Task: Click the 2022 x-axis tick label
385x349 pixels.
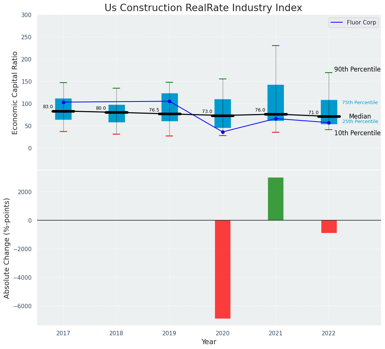Action: [x=329, y=333]
